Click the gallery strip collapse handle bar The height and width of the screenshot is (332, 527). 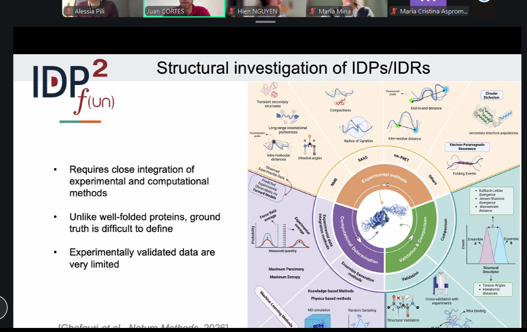point(266,22)
